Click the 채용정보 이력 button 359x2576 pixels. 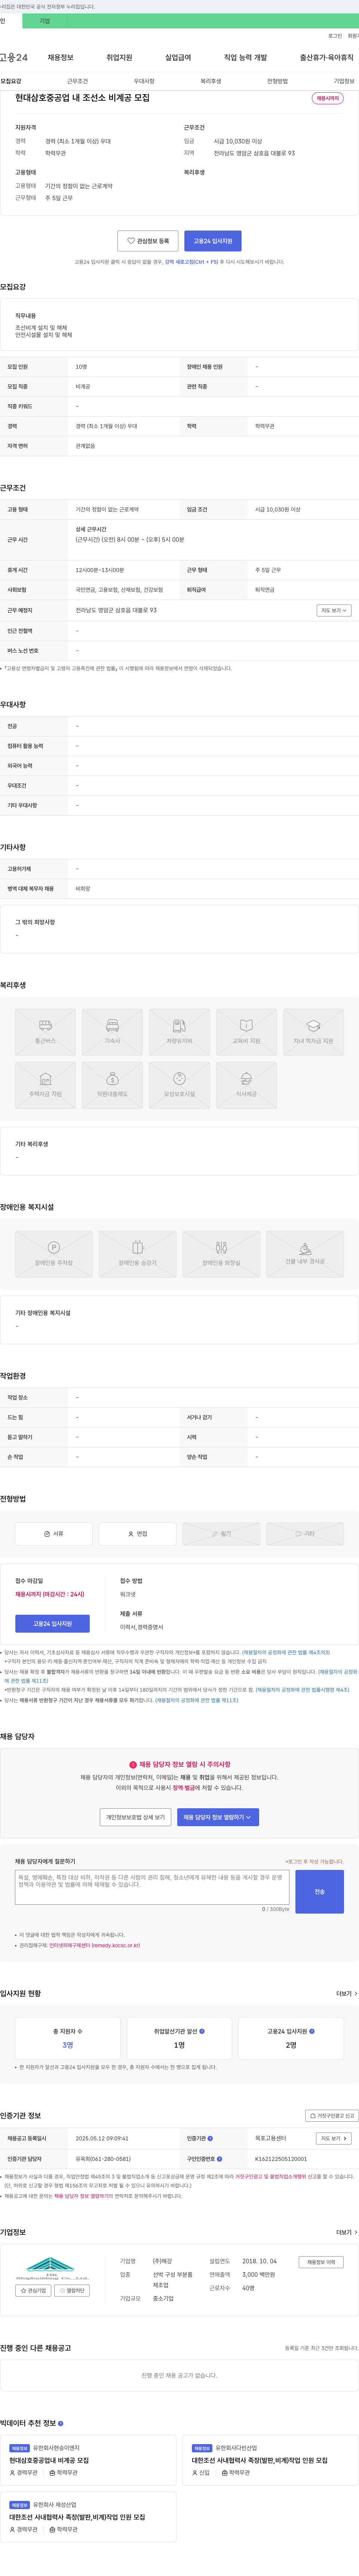(x=321, y=2262)
